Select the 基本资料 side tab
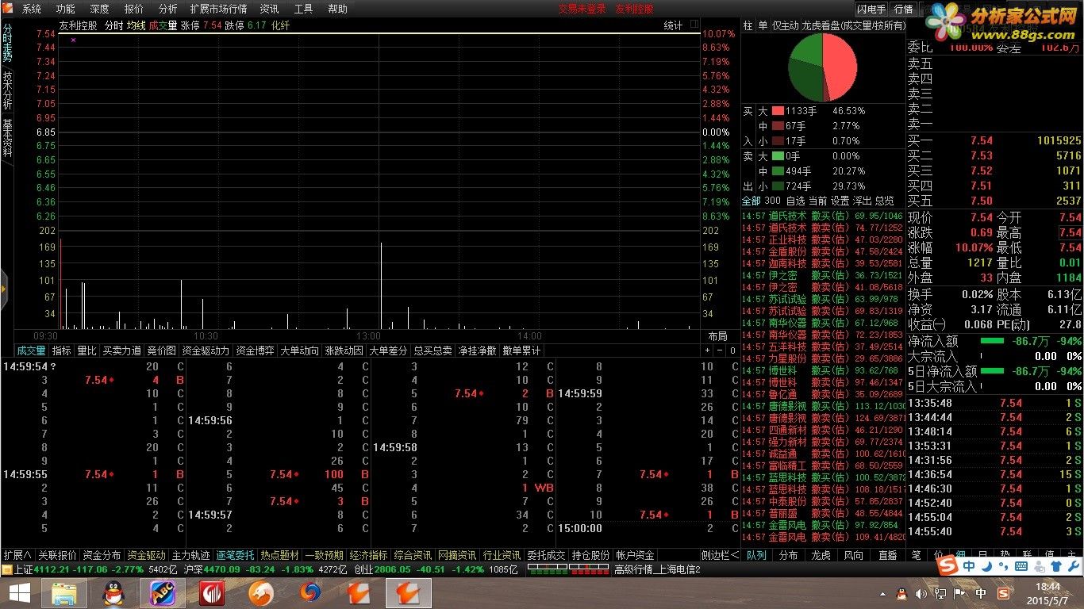Viewport: 1084px width, 609px height. 7,137
